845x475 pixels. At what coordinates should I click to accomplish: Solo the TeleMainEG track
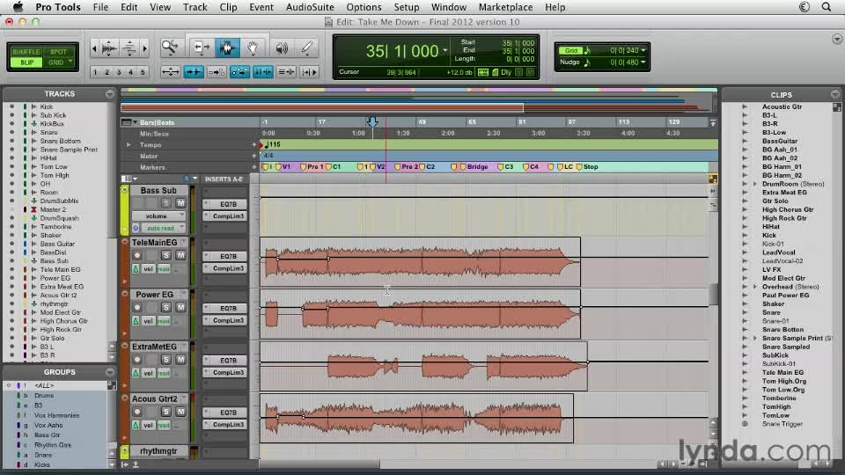(x=166, y=255)
